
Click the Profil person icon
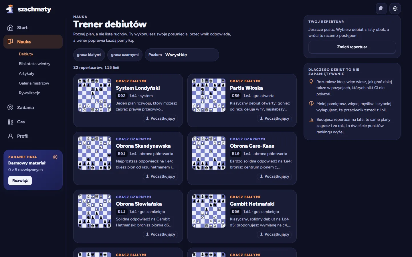click(x=10, y=136)
